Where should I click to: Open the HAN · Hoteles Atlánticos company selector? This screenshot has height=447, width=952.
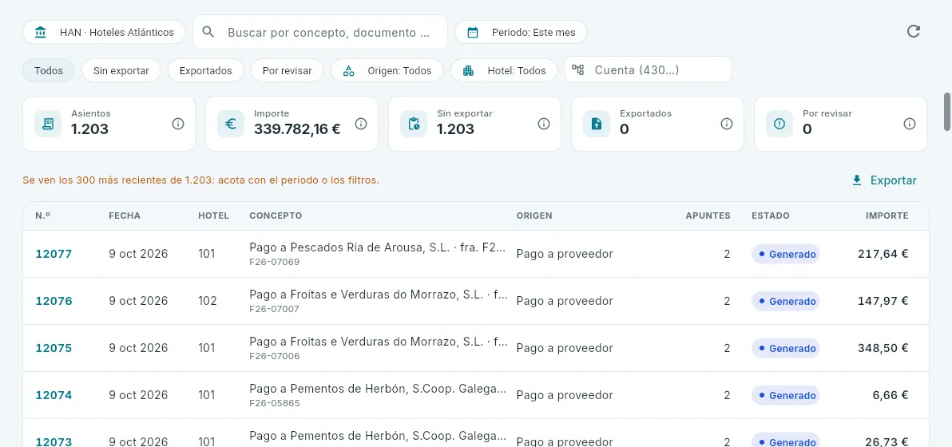coord(104,32)
